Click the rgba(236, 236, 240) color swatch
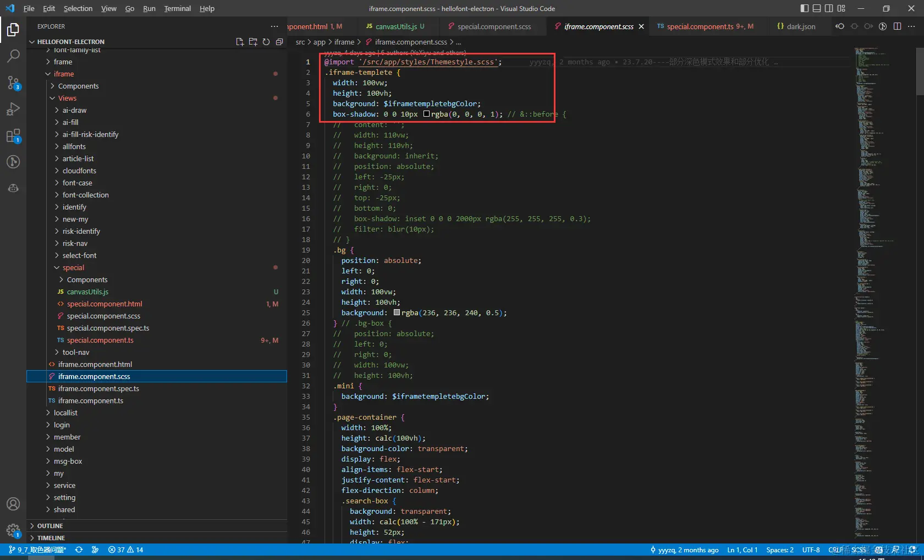The height and width of the screenshot is (560, 924). (x=397, y=312)
